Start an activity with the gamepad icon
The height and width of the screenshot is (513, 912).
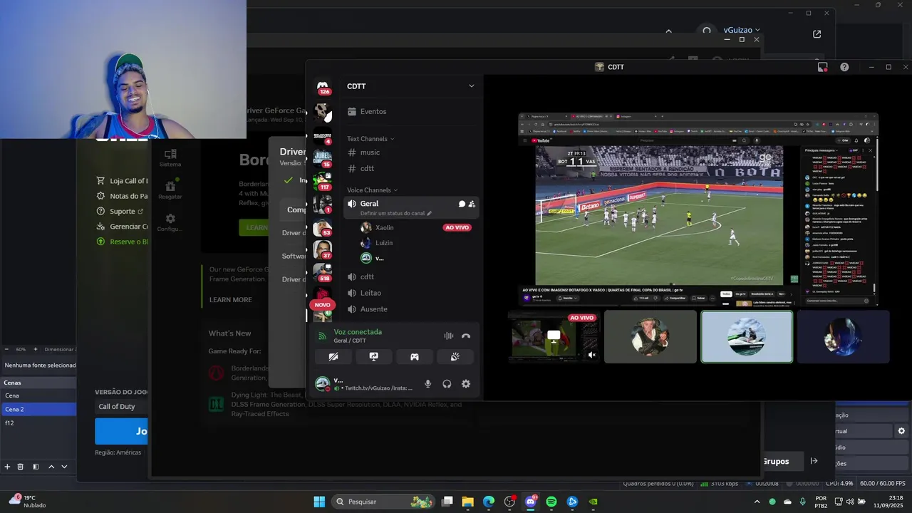(x=414, y=356)
